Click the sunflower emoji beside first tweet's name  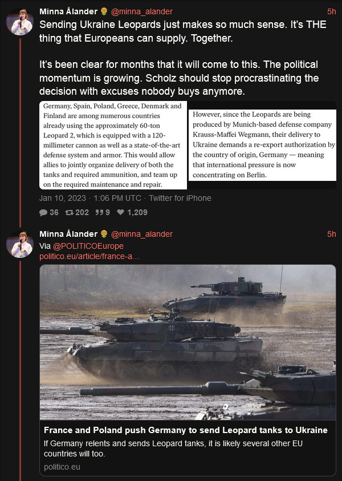(x=104, y=11)
